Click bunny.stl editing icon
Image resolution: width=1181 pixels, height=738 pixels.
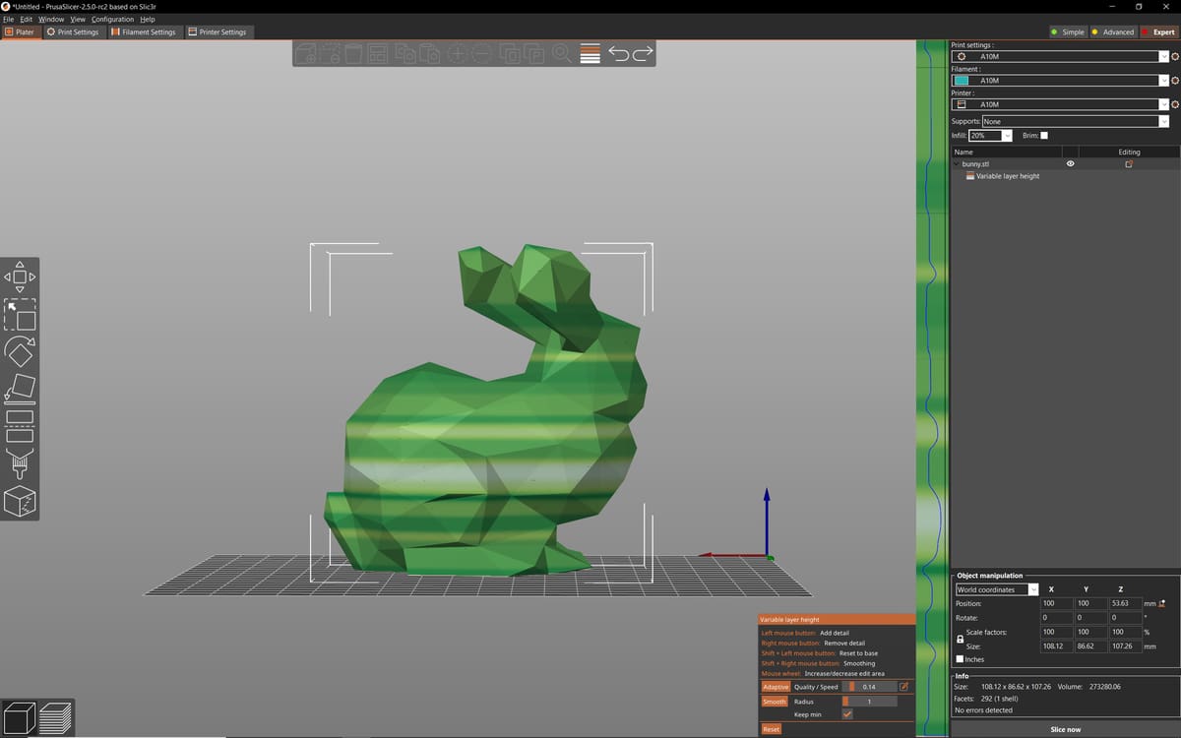(1129, 164)
